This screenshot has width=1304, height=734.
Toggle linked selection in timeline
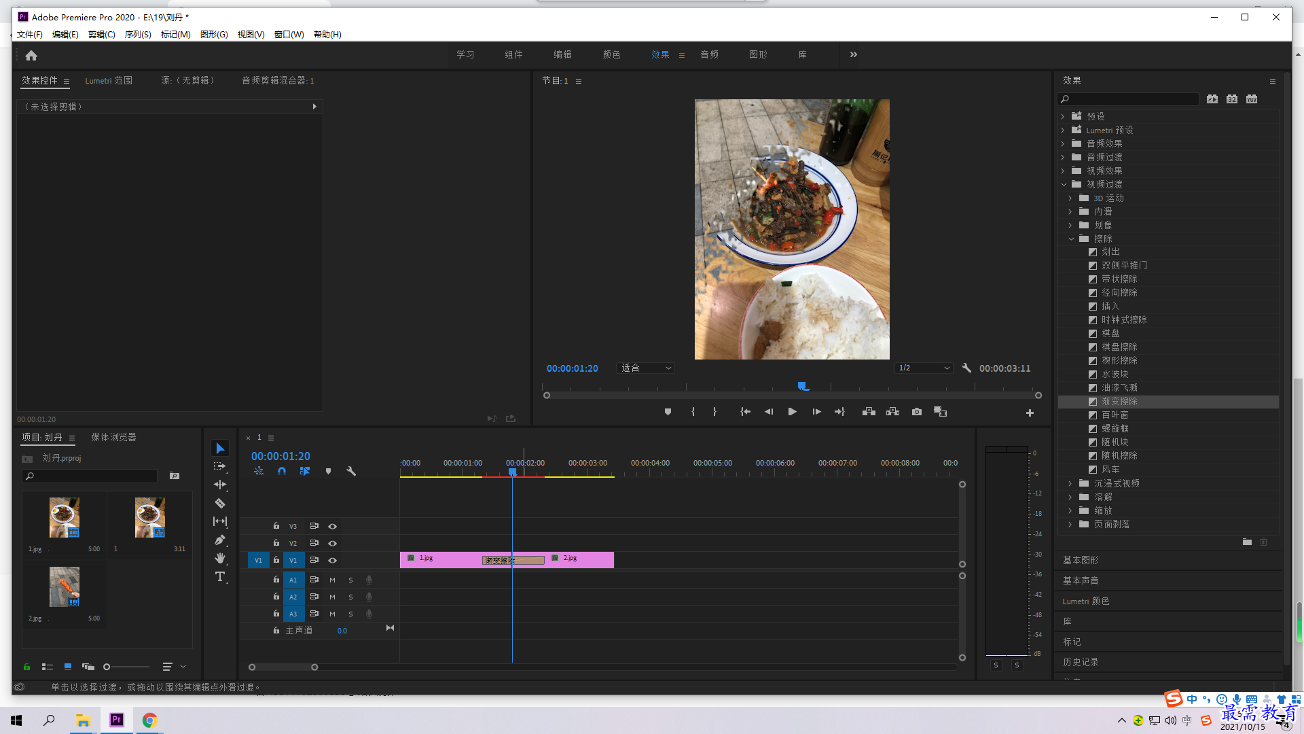pyautogui.click(x=305, y=471)
